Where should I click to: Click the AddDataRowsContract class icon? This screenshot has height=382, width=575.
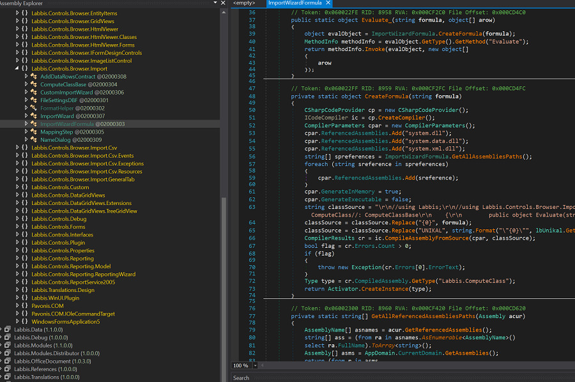pyautogui.click(x=34, y=77)
